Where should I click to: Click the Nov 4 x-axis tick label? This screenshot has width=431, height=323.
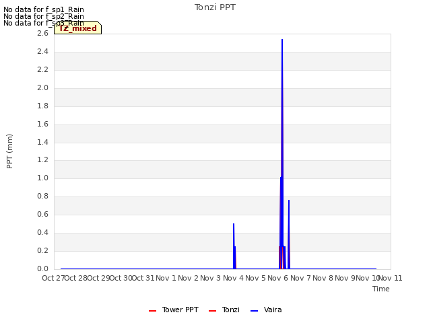233,278
